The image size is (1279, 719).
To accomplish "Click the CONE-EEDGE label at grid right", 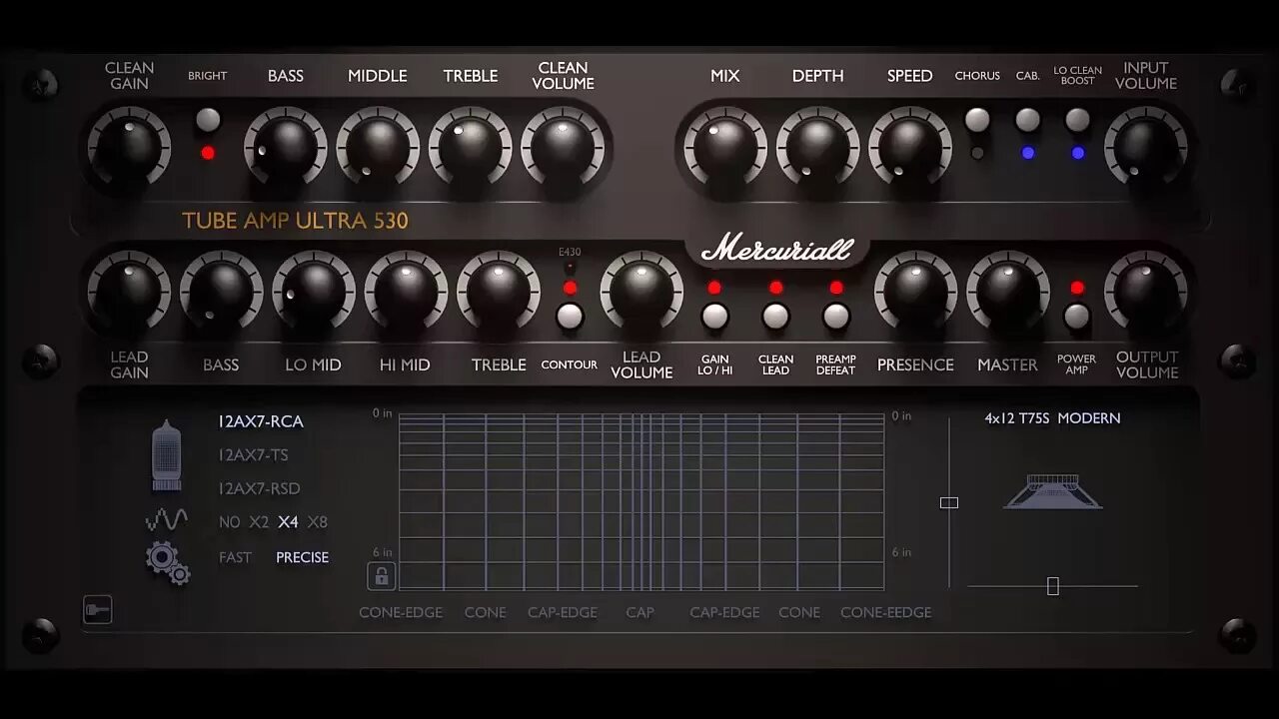I will tap(886, 612).
